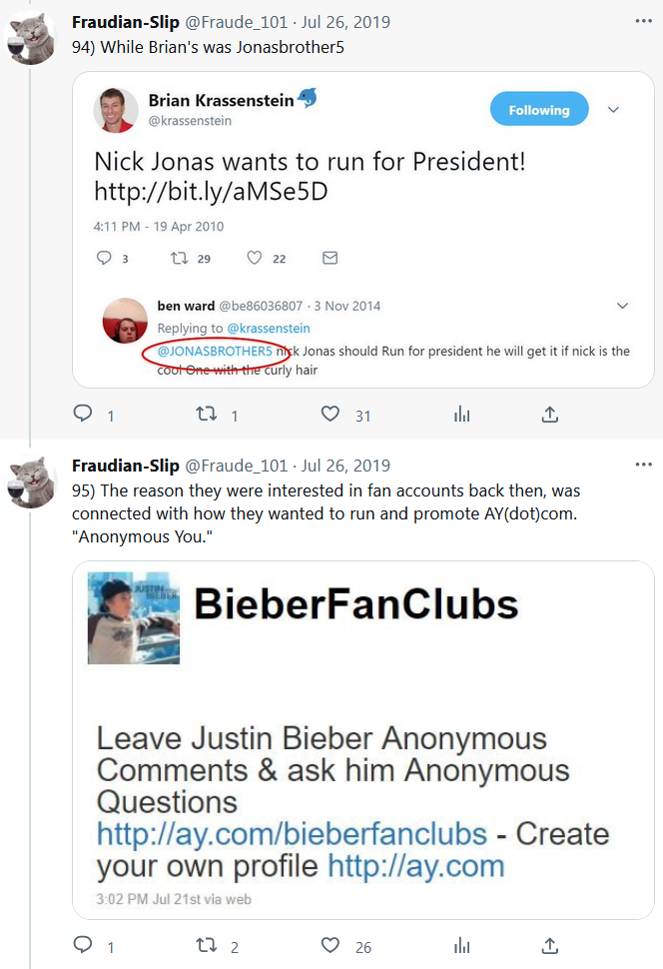Share tweet 95 via share icon
Screen dimensions: 663x969
[549, 945]
